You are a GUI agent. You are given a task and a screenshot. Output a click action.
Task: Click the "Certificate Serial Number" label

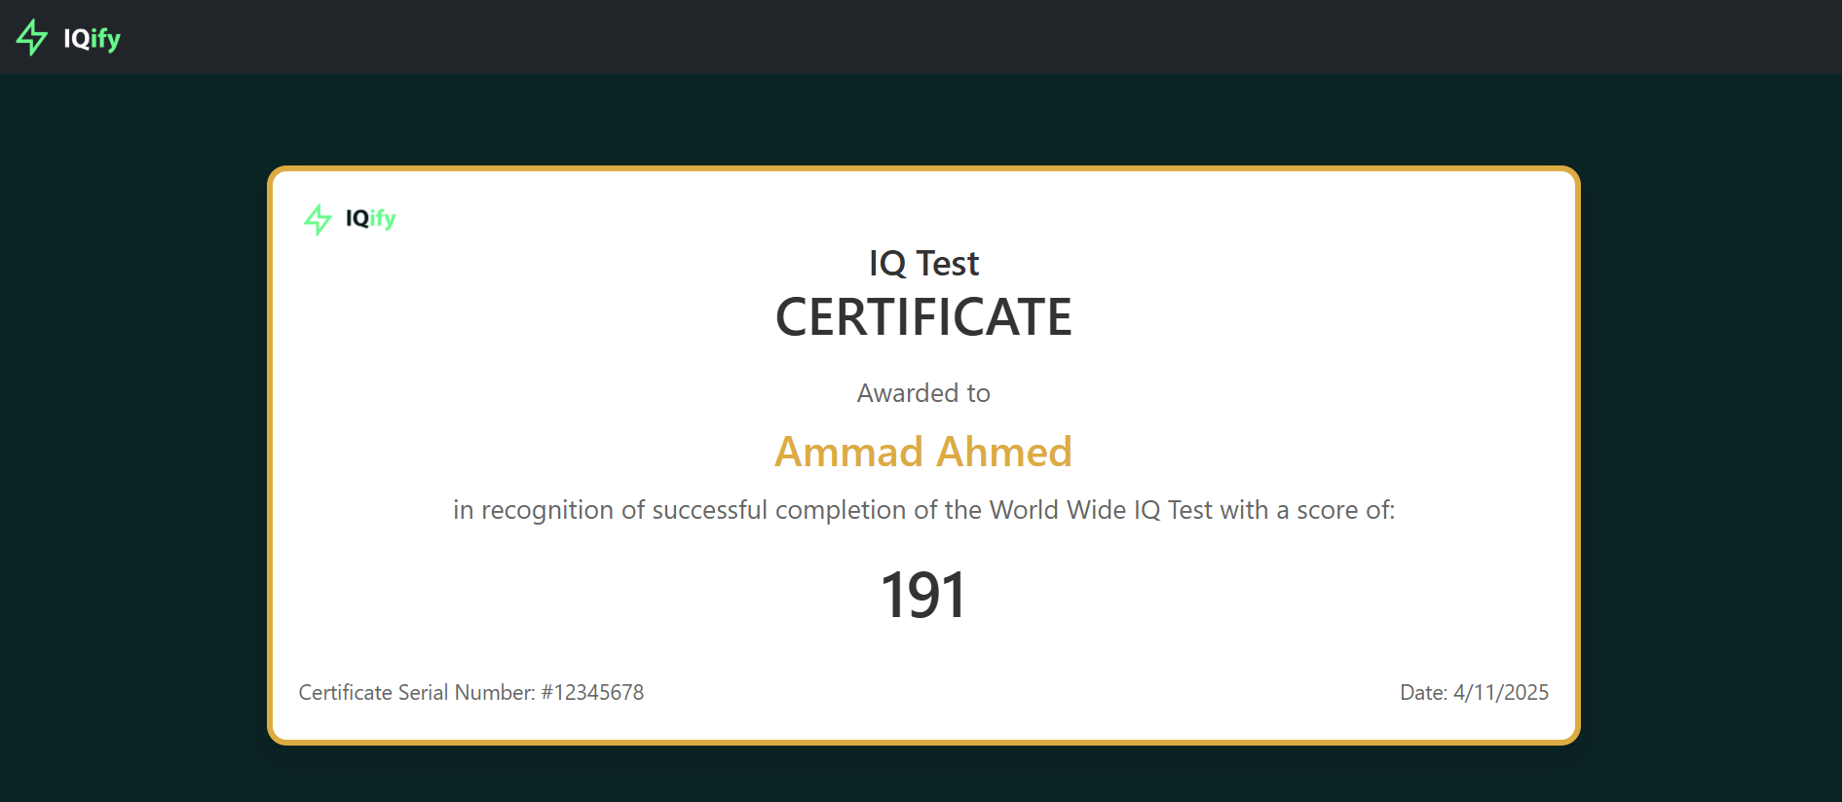416,692
